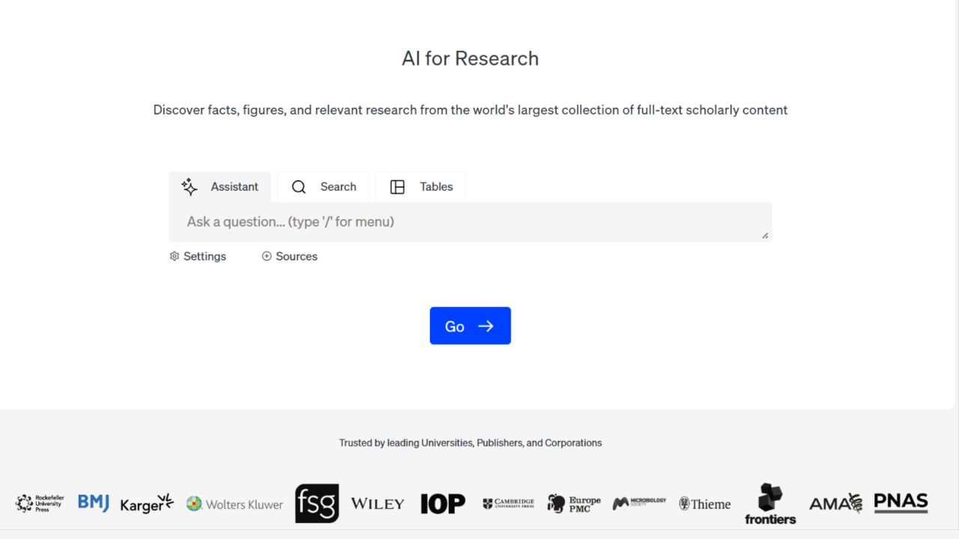The height and width of the screenshot is (539, 959).
Task: Click the Europe PMC logo
Action: tap(574, 504)
